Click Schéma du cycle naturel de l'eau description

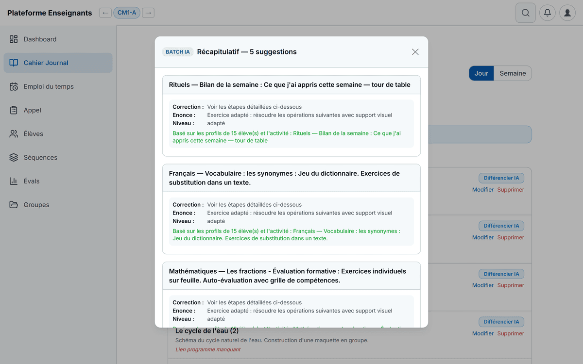[272, 340]
